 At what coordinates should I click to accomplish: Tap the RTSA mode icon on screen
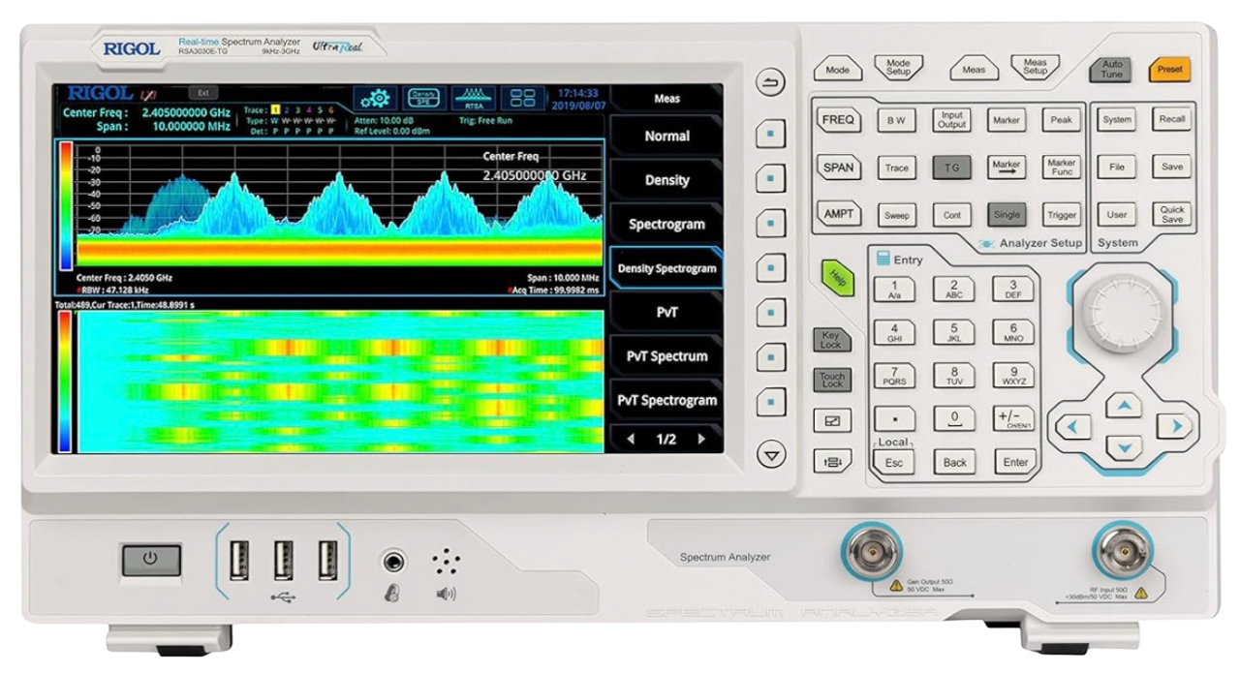pos(474,99)
